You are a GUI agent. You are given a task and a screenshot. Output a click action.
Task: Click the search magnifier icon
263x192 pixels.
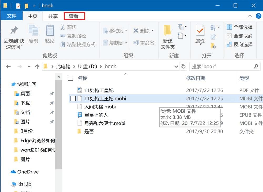tap(256, 67)
